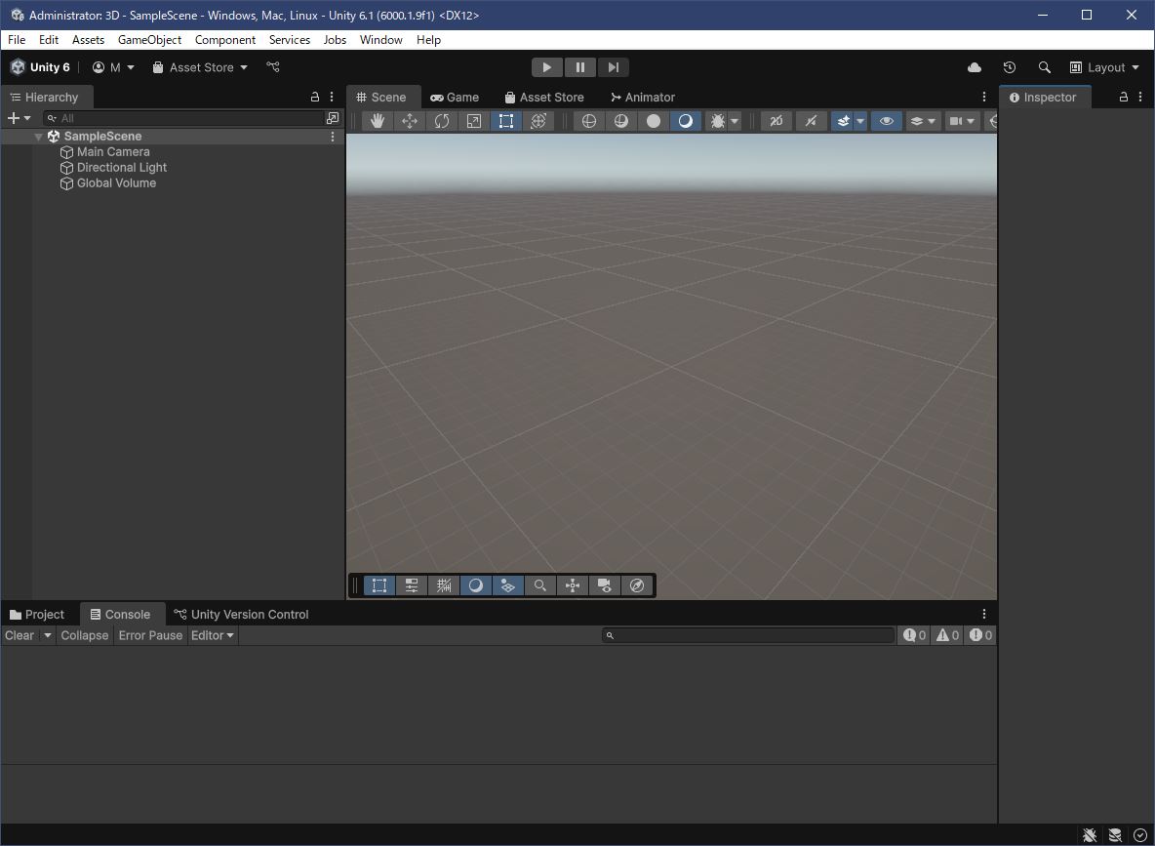Open the version control branch icon in toolbar

click(x=273, y=67)
